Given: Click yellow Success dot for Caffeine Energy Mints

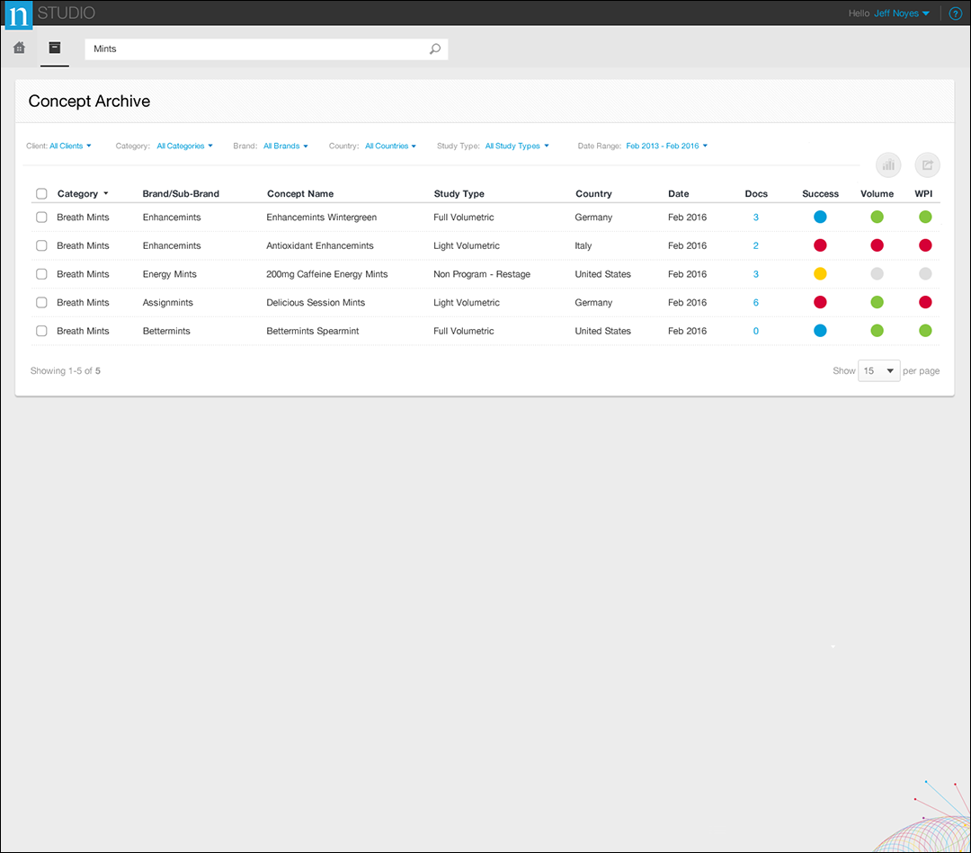Looking at the screenshot, I should [x=820, y=273].
